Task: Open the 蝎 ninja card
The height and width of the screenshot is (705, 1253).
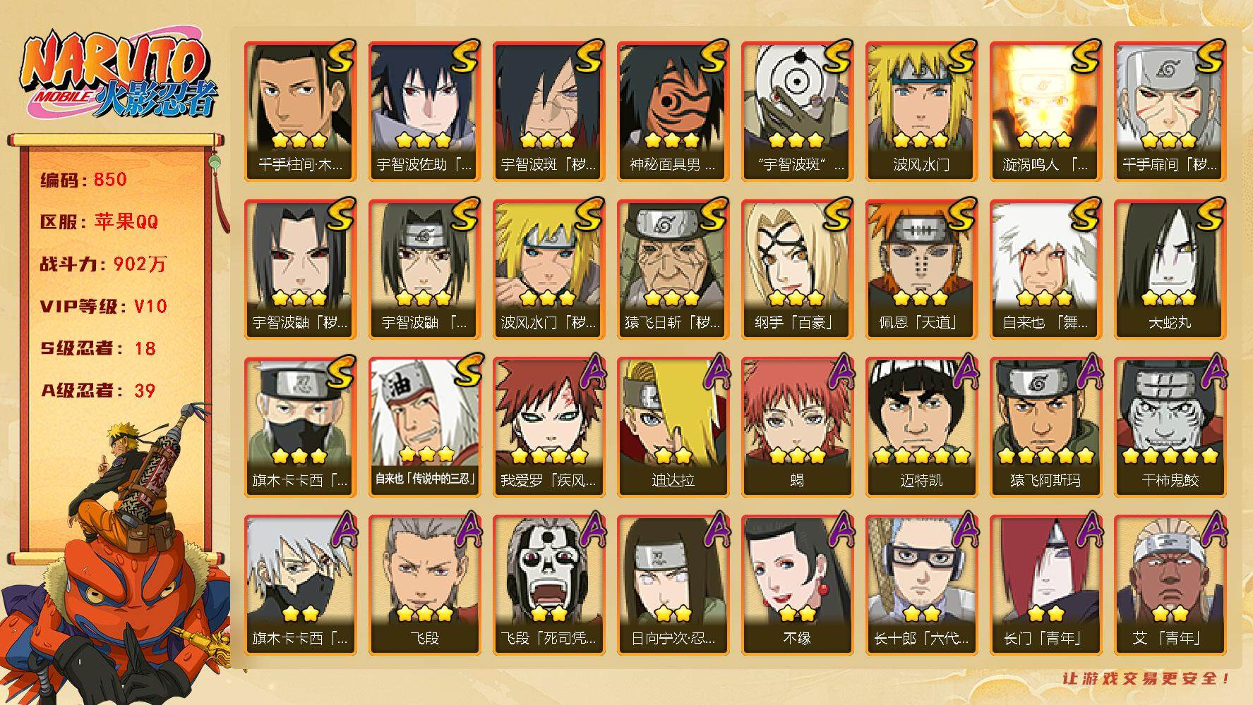Action: coord(797,427)
